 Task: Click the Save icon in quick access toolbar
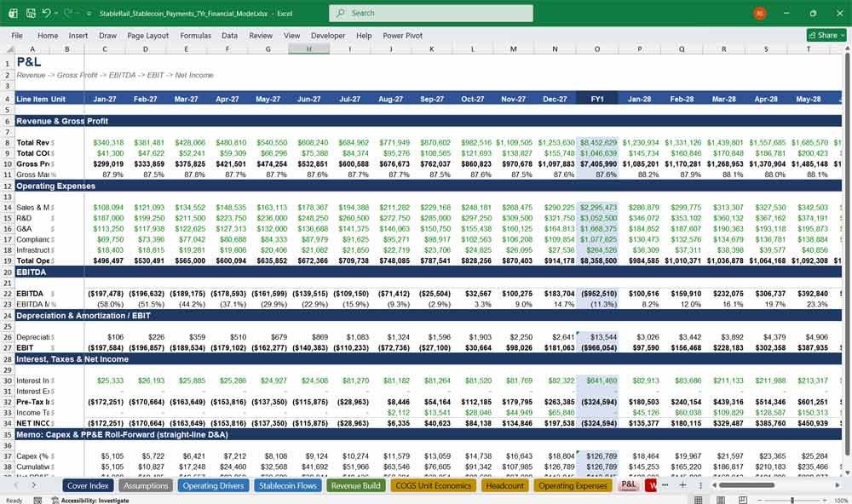tap(31, 13)
